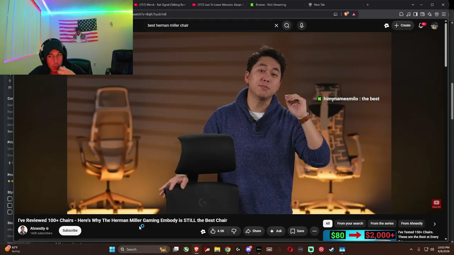Open File Explorer from the taskbar
454x255 pixels.
tap(217, 249)
